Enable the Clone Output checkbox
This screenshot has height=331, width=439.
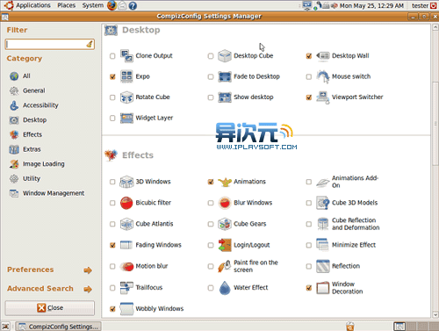coord(112,56)
